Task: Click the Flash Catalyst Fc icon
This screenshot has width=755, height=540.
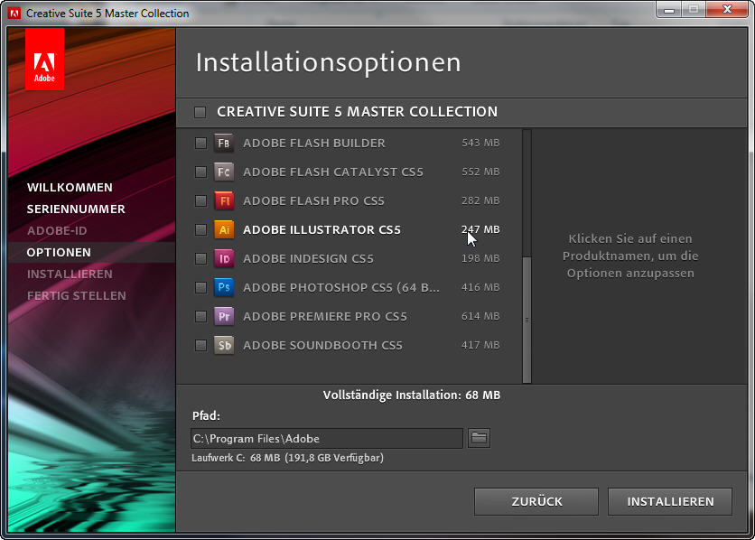Action: tap(224, 172)
